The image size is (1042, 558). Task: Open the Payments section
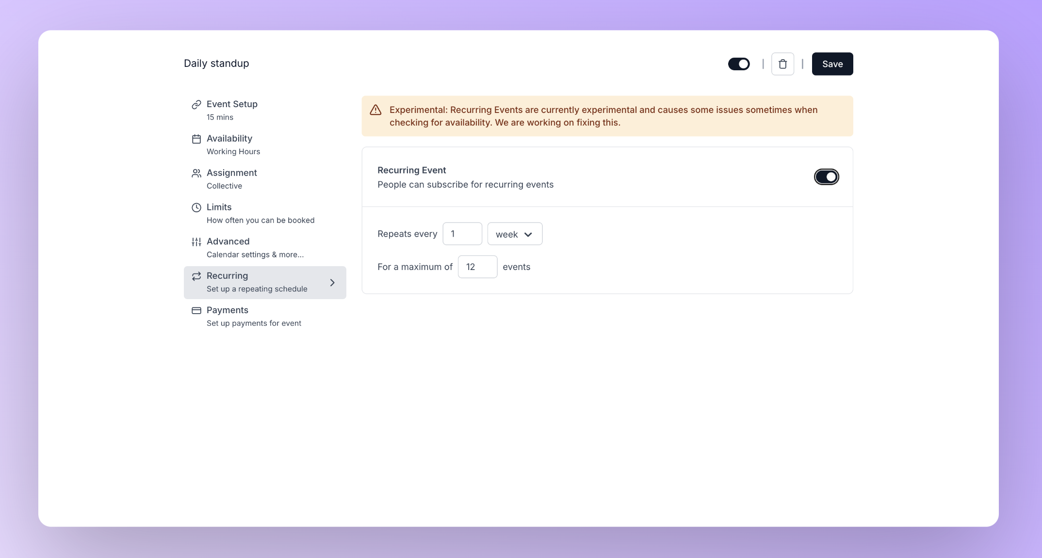[228, 310]
